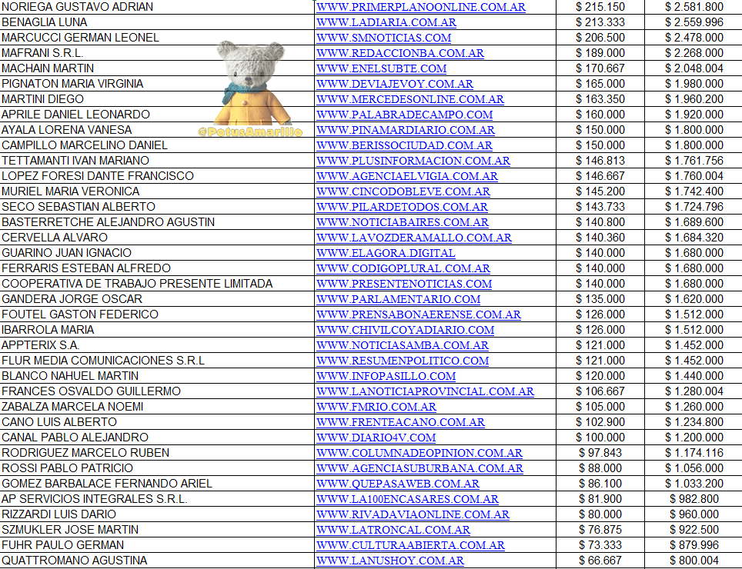Viewport: 742px width, 569px height.
Task: Select the $ 106.667 amount cell
Action: (x=600, y=391)
